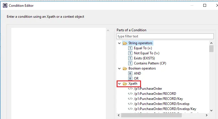Click the B icon beside OR
This screenshot has height=119, width=218.
point(130,78)
